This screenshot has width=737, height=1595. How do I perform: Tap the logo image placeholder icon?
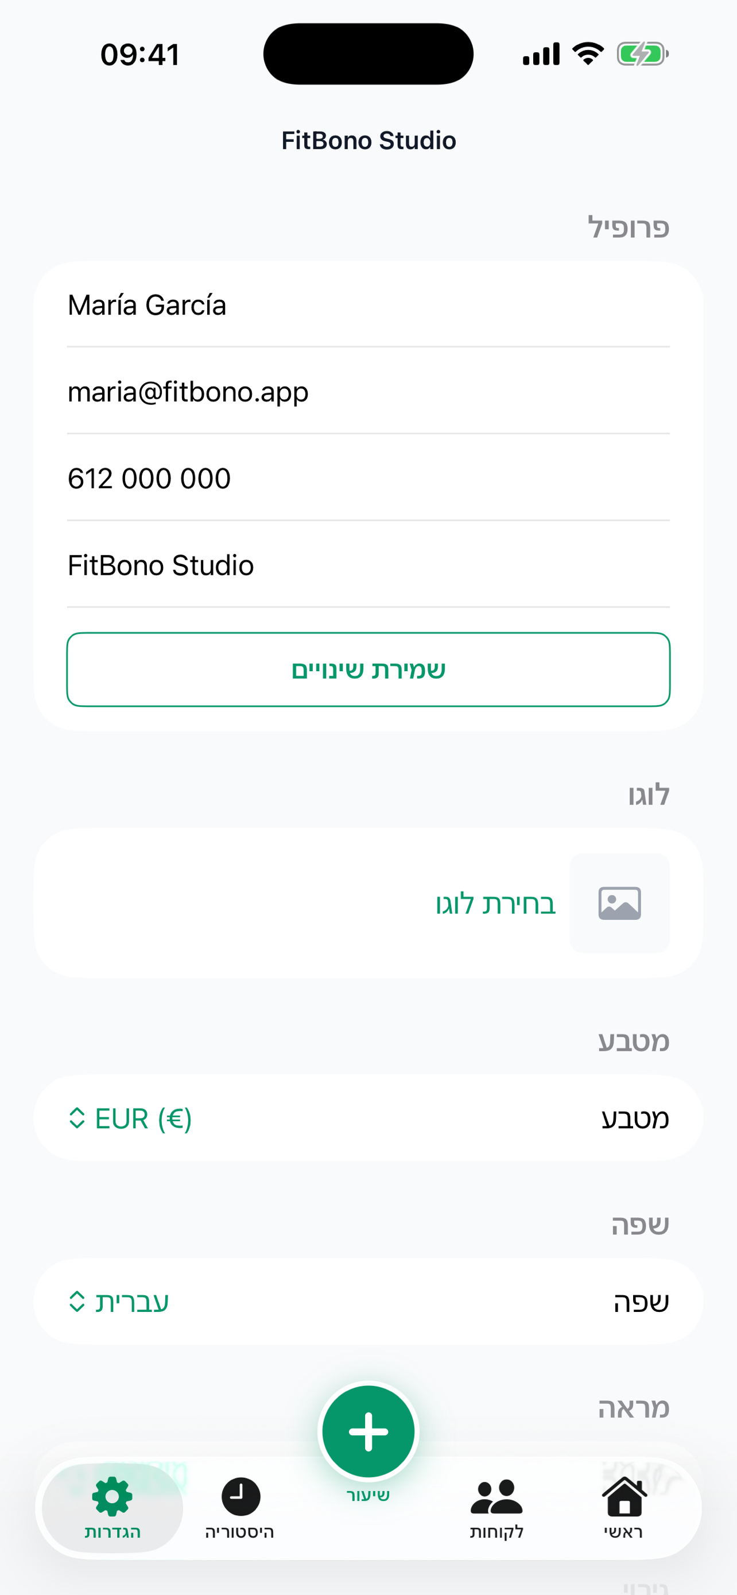(619, 903)
